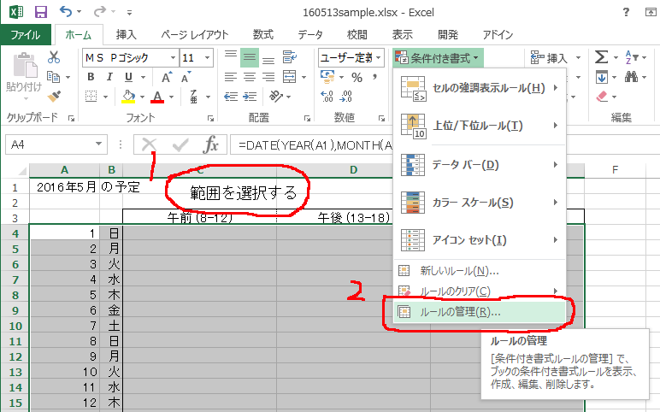Toggle Italic formatting

click(110, 77)
